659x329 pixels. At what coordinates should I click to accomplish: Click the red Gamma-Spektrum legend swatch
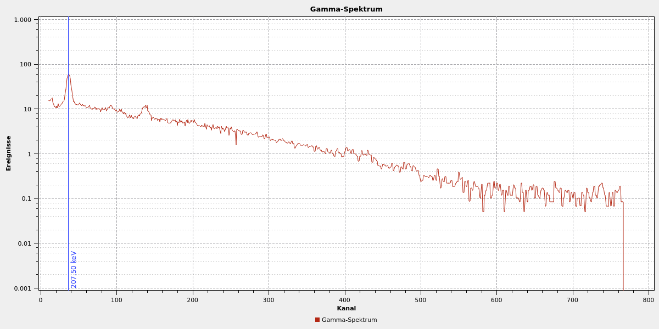[x=317, y=320]
